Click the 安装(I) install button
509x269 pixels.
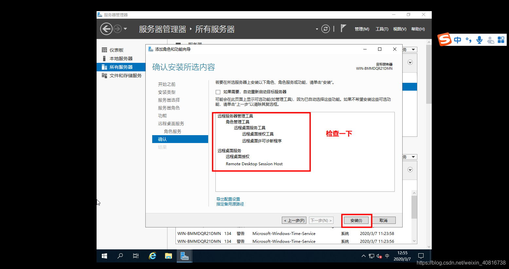click(x=356, y=220)
